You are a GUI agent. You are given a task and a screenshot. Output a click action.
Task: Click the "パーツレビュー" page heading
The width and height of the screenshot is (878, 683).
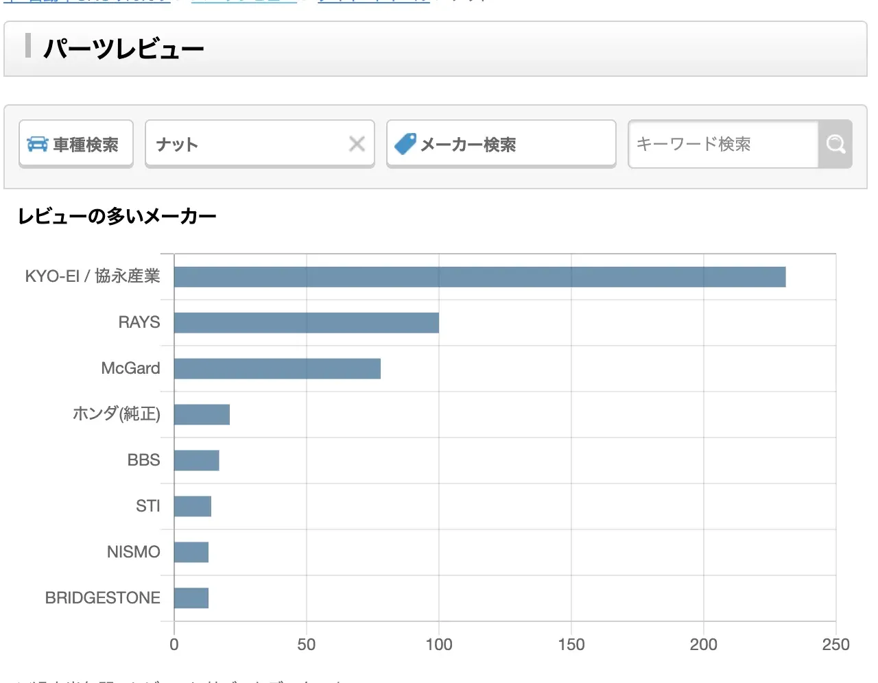[123, 49]
